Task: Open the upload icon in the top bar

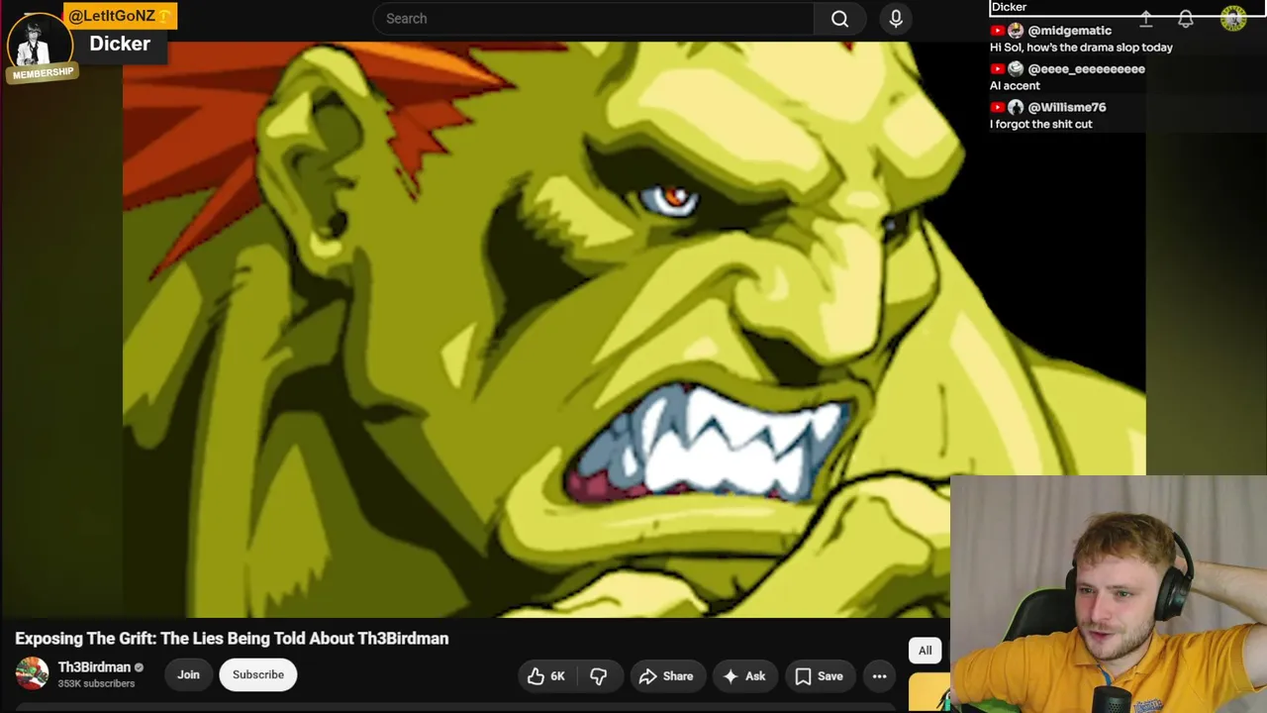Action: click(x=1145, y=19)
